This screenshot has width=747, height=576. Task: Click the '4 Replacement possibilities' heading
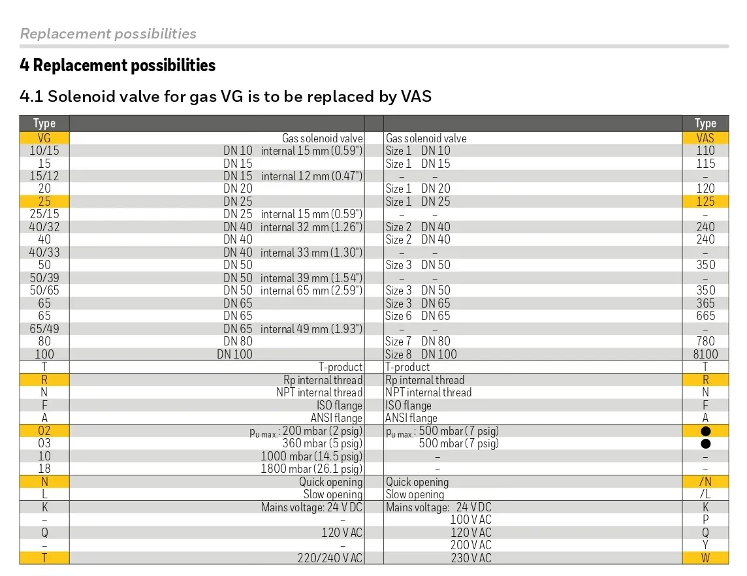[x=118, y=65]
